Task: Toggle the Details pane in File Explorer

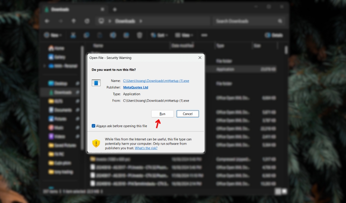Action: tap(274, 35)
